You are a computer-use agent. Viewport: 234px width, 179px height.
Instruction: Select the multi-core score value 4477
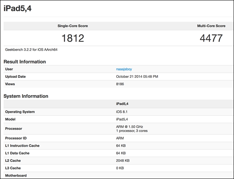coord(211,38)
